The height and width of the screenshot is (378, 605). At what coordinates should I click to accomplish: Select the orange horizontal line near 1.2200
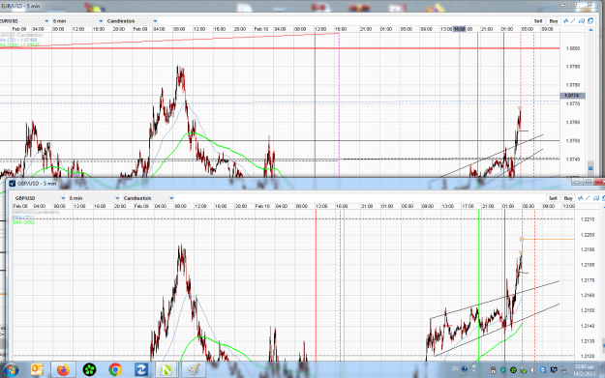[548, 240]
